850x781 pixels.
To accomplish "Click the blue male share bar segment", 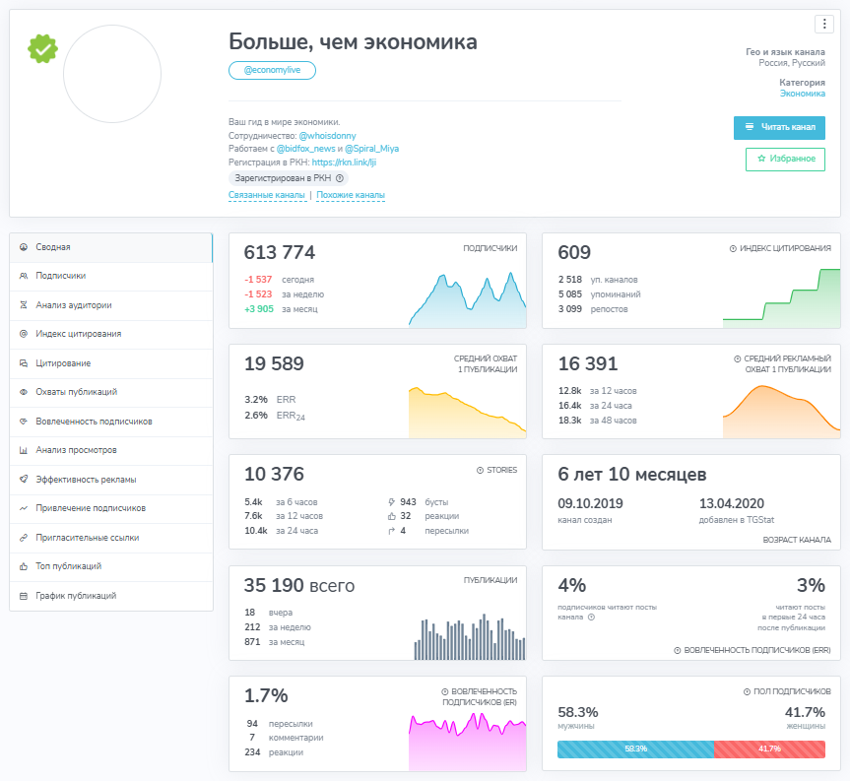I will point(635,749).
